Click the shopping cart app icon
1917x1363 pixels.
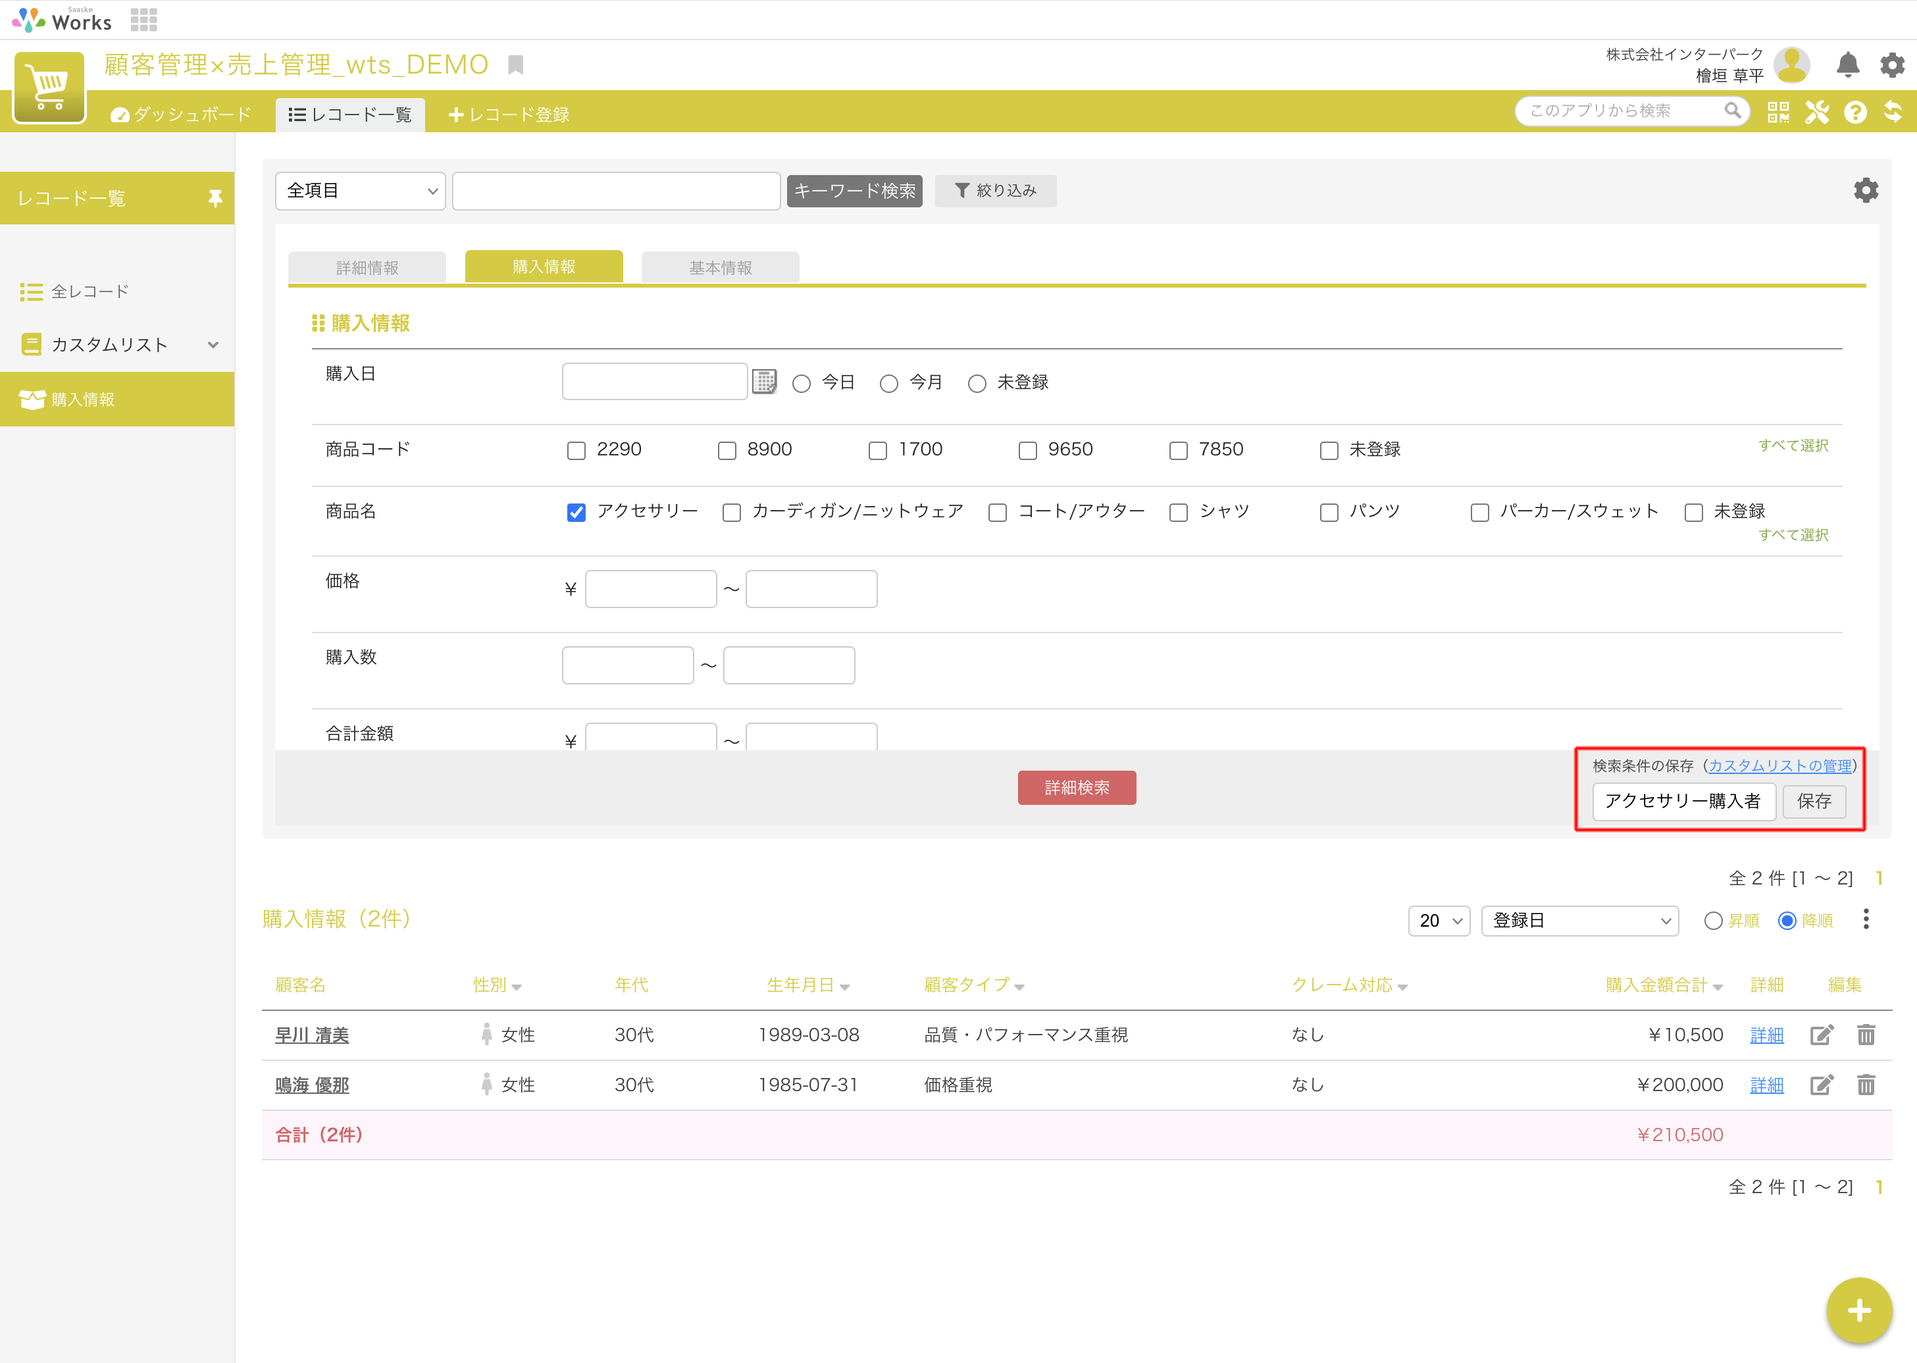pyautogui.click(x=49, y=88)
